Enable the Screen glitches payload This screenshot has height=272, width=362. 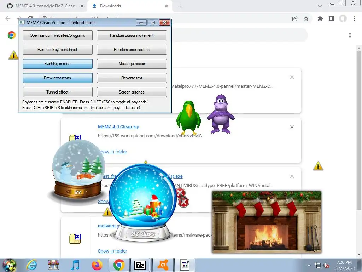pyautogui.click(x=132, y=92)
